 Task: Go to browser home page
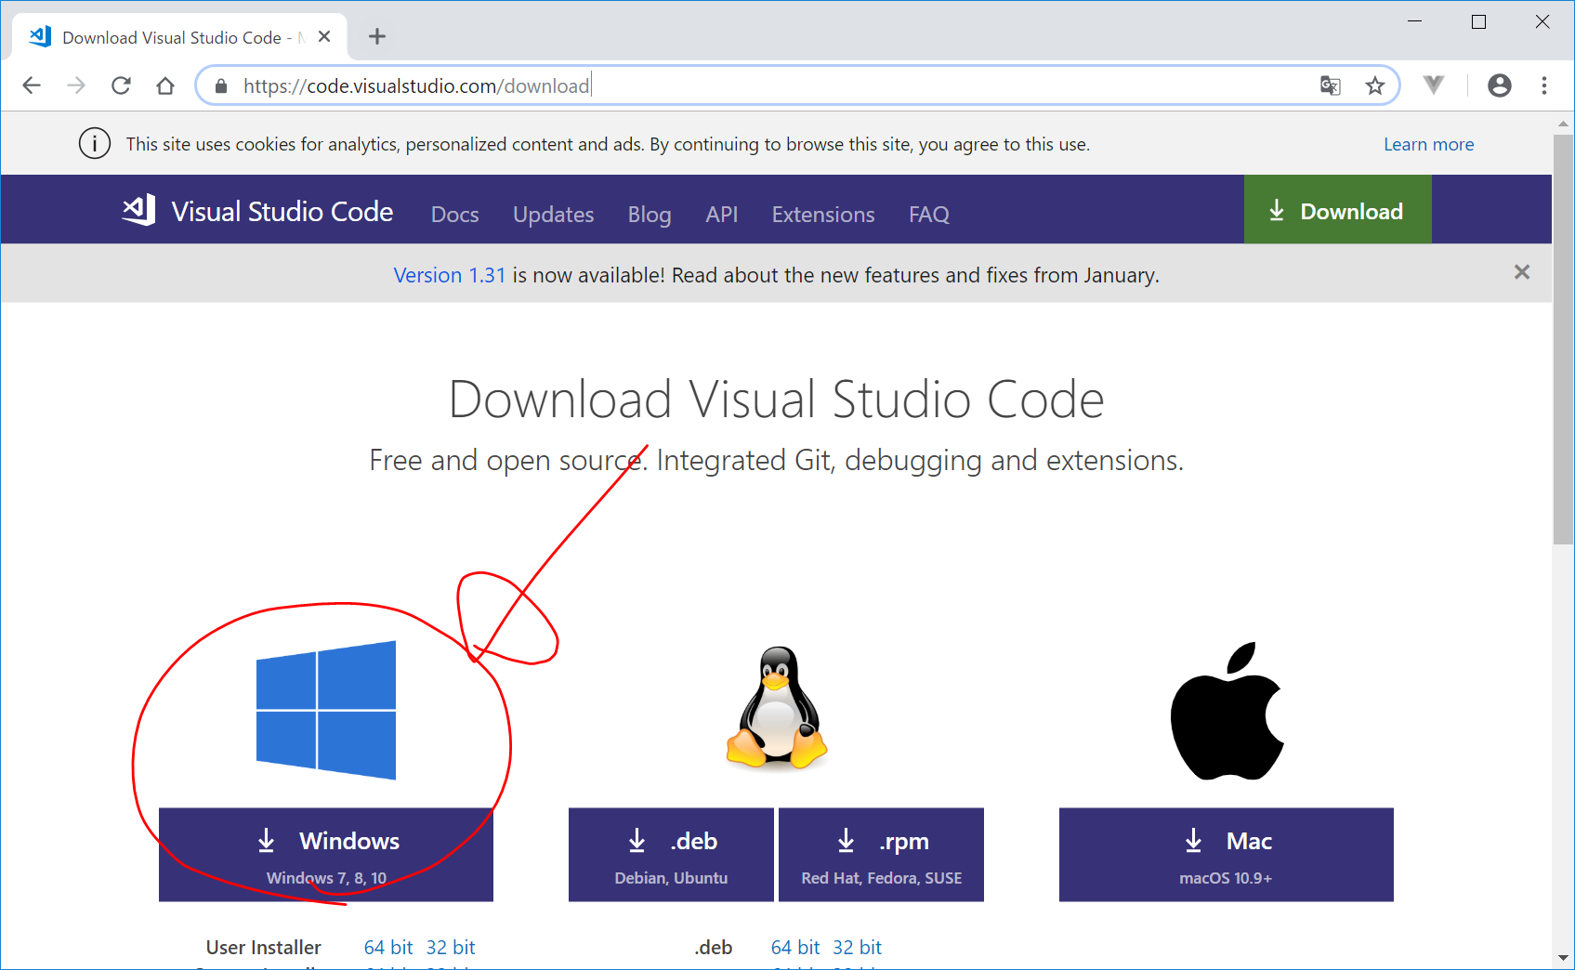pos(165,85)
